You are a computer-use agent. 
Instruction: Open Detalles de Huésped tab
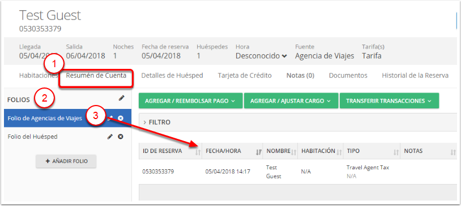(172, 75)
